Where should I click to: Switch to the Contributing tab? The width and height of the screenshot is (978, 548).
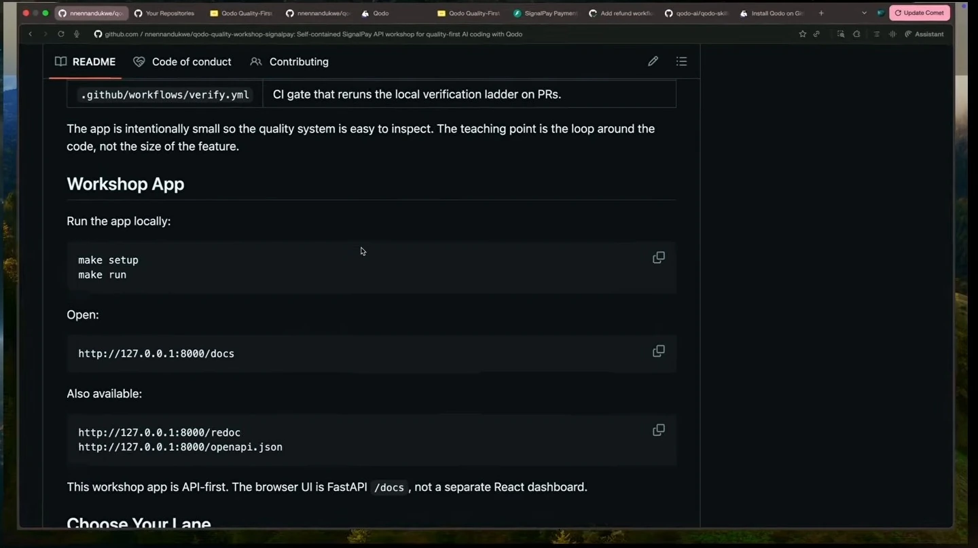point(289,62)
